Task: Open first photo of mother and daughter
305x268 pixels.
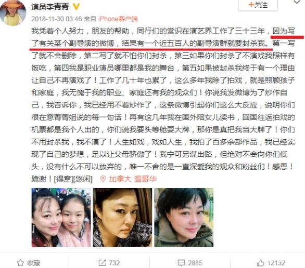Action: point(61,217)
